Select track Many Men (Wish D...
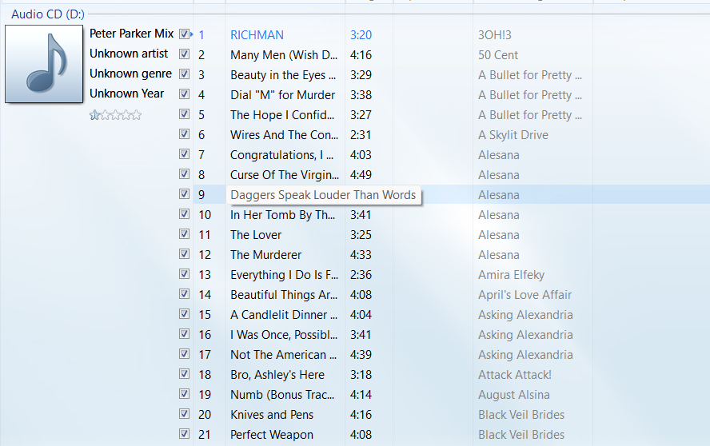Viewport: 710px width, 446px height. click(x=284, y=55)
